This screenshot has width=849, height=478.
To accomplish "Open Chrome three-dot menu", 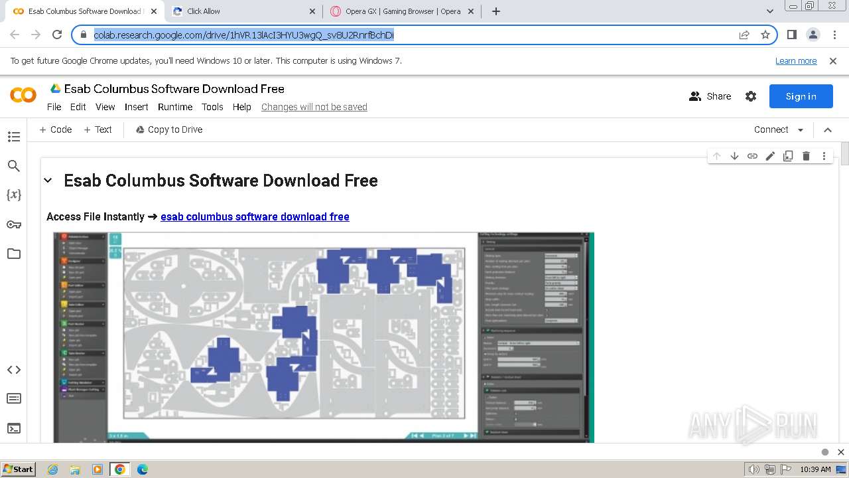I will 834,35.
